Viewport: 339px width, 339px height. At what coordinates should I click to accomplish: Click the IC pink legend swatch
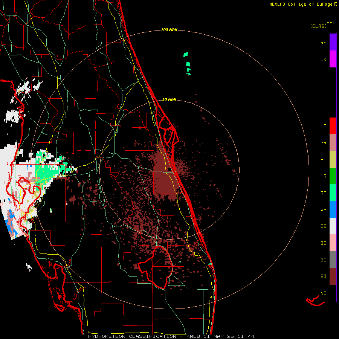point(333,243)
